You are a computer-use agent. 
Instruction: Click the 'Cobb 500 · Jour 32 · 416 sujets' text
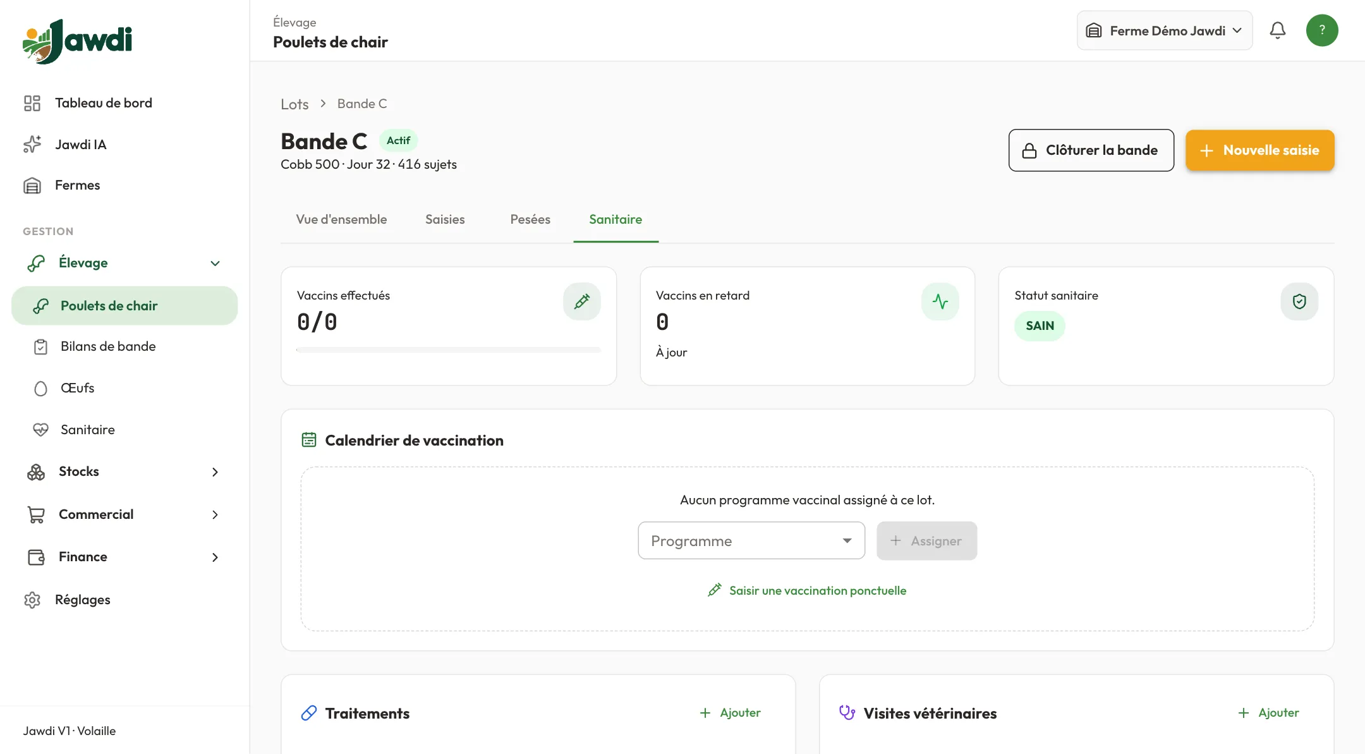coord(368,164)
